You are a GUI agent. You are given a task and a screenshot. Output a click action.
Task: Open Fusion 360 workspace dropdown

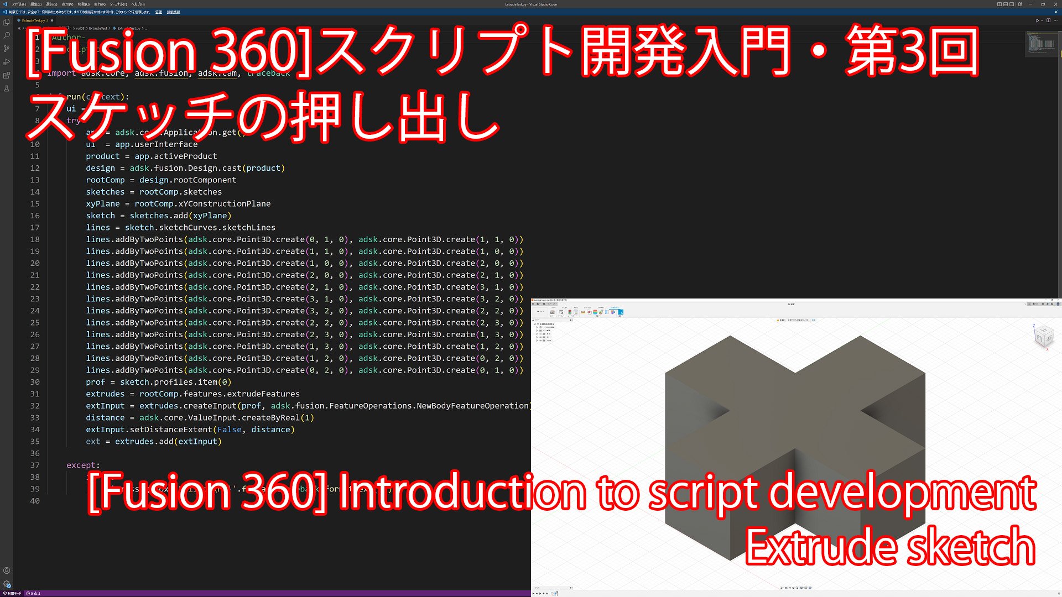tap(540, 312)
